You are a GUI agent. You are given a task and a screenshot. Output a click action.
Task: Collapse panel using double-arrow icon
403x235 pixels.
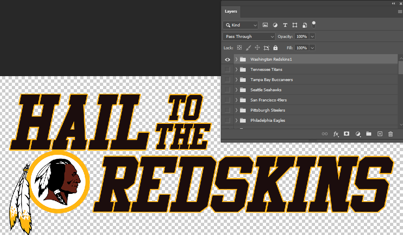pyautogui.click(x=394, y=3)
